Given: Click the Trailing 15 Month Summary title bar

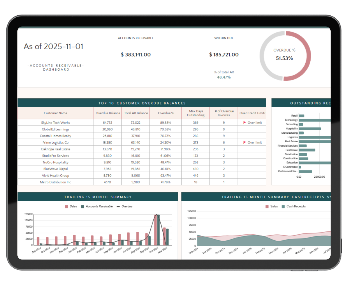Looking at the screenshot, I should [x=98, y=197].
